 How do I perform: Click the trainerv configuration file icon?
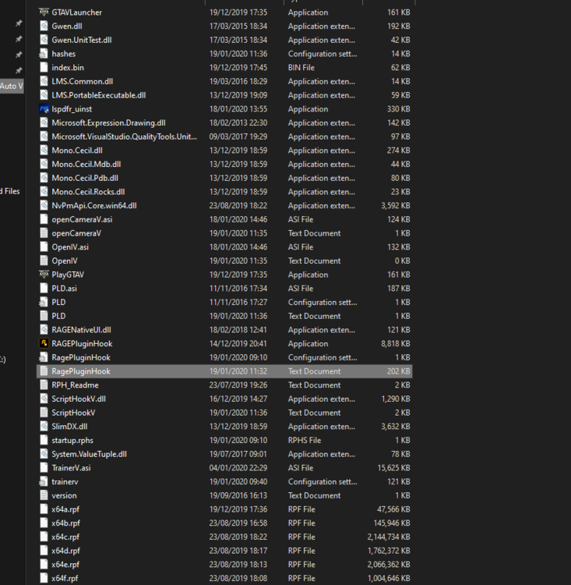tap(44, 482)
